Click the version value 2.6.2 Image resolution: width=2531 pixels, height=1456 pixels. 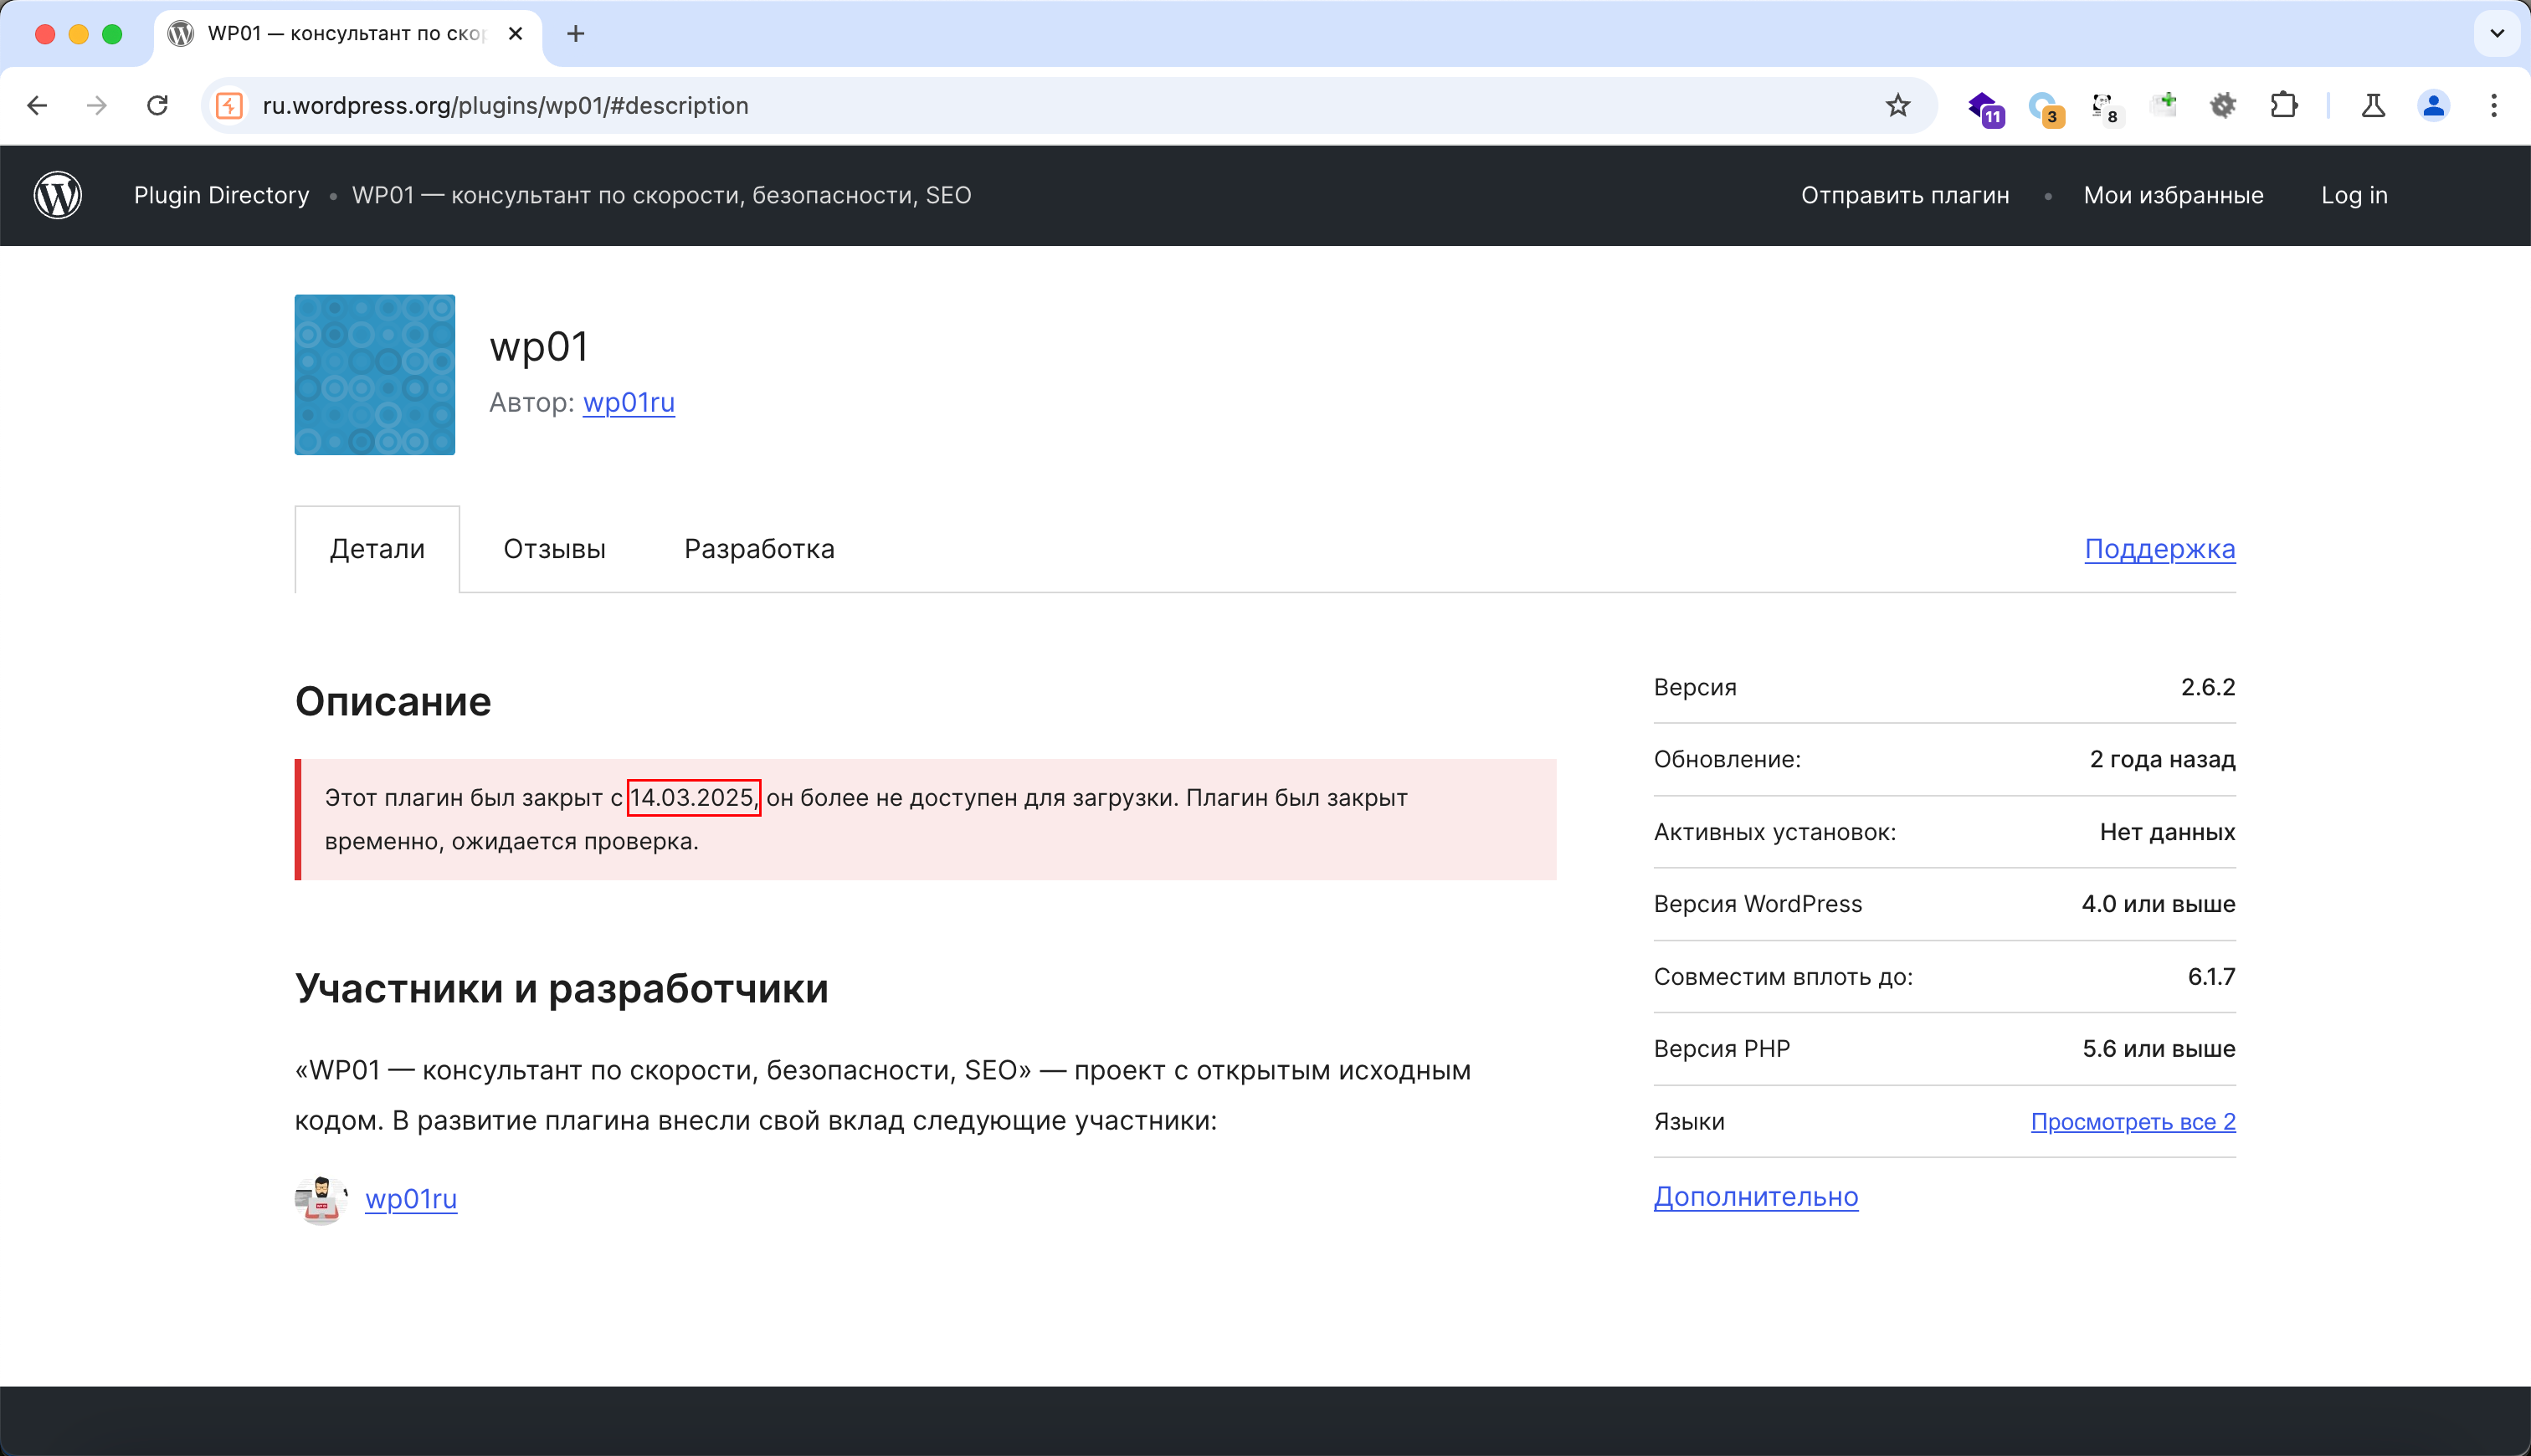point(2208,688)
